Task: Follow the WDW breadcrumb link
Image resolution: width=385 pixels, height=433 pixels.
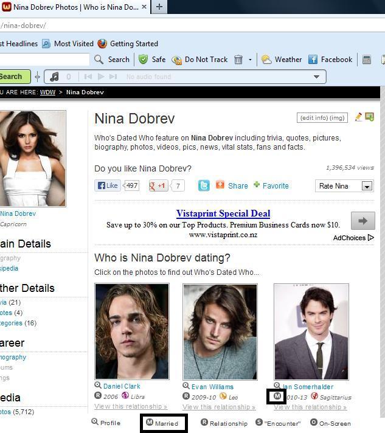Action: click(47, 92)
